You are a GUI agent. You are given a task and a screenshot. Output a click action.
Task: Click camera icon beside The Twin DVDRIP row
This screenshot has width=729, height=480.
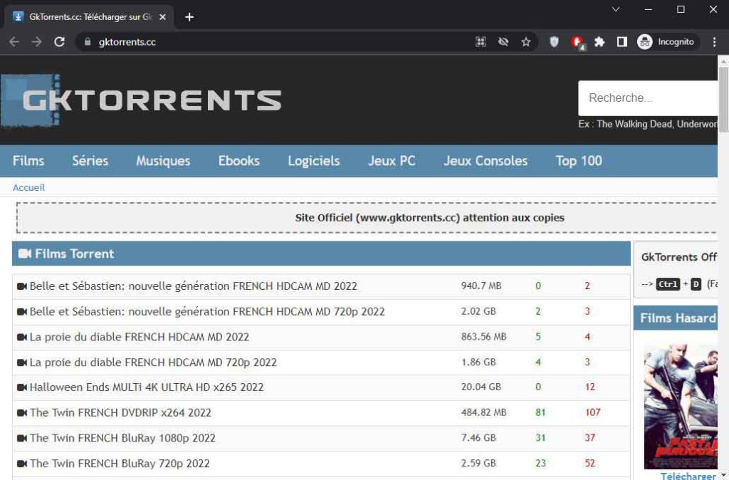point(22,413)
